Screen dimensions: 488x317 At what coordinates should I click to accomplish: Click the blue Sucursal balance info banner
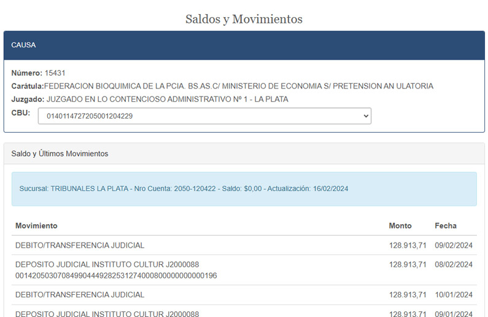244,189
